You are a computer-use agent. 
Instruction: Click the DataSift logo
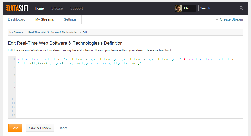17,8
